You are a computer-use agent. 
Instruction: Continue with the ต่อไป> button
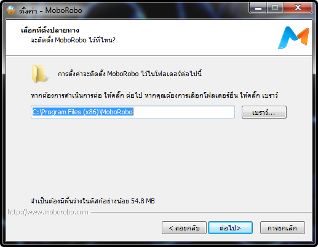pos(230,227)
